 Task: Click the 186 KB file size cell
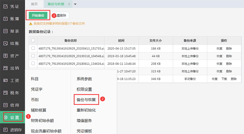coord(155,49)
